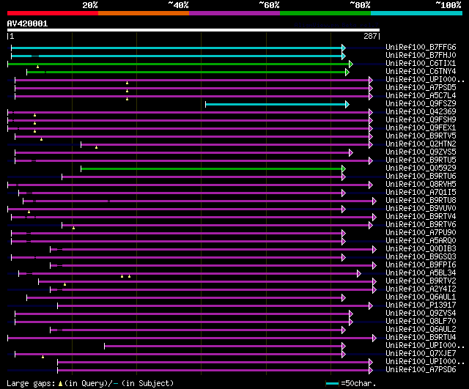Click the purple ~60% identity legend segment

[x=234, y=13]
